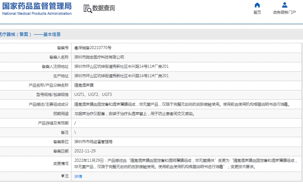Click the registered address value in 备案人注册地址 row
The height and width of the screenshot is (184, 303).
pyautogui.click(x=121, y=66)
